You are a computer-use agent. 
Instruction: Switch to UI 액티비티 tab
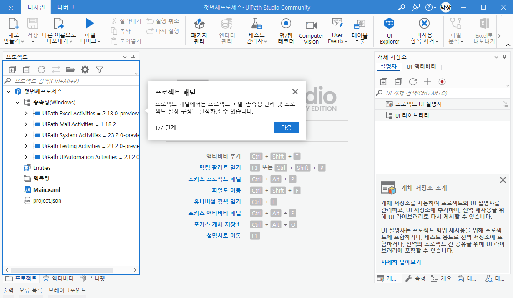point(421,66)
